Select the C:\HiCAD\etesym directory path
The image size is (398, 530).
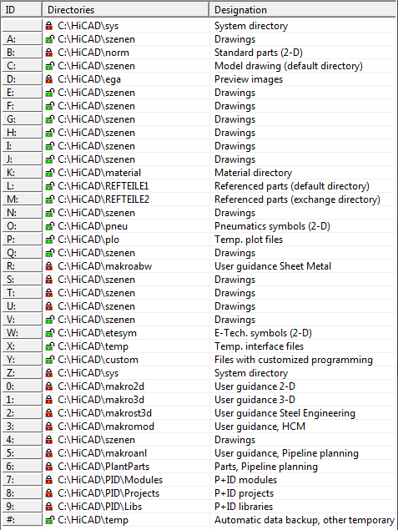[x=98, y=333]
